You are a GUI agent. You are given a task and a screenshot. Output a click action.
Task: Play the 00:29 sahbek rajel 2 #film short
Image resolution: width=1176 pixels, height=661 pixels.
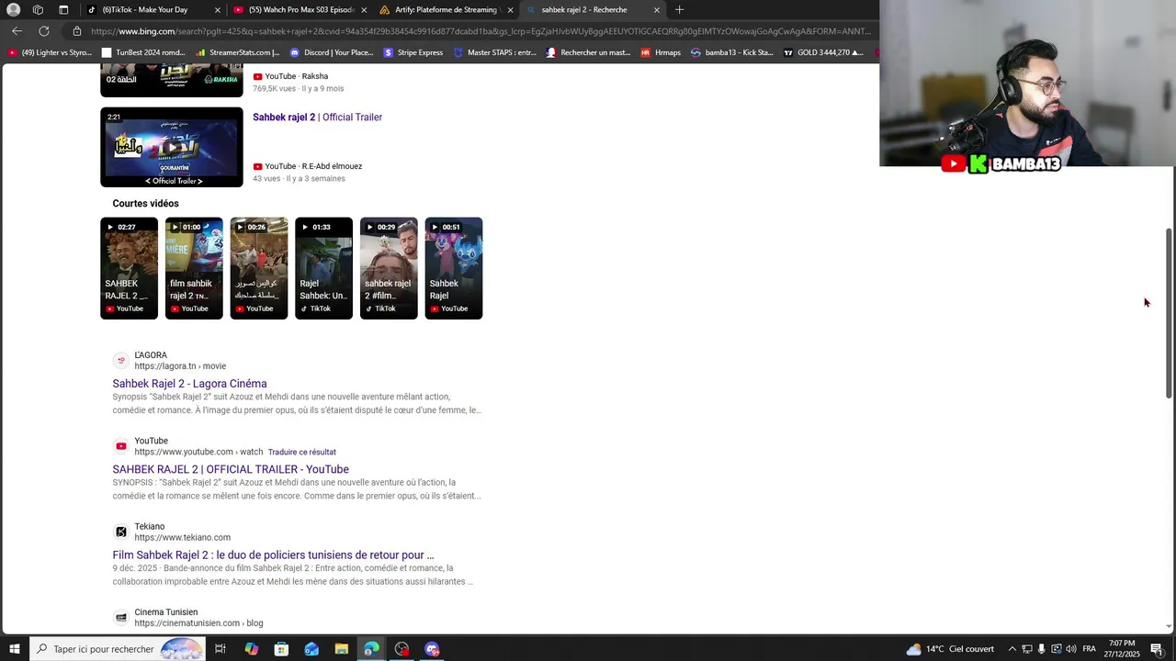point(389,268)
